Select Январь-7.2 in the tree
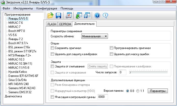Screen dimensions: 177x106 (16, 39)
